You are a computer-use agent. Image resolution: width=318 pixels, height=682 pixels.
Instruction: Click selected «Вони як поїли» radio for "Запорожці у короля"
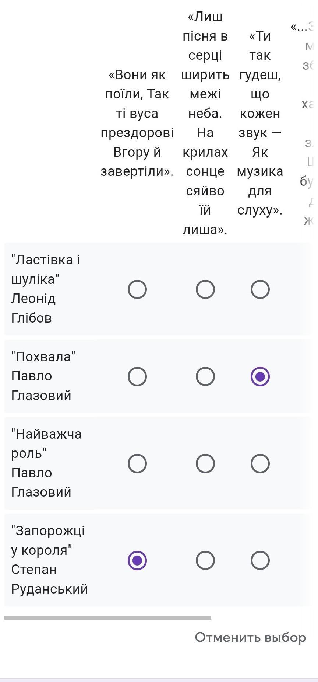click(x=137, y=560)
